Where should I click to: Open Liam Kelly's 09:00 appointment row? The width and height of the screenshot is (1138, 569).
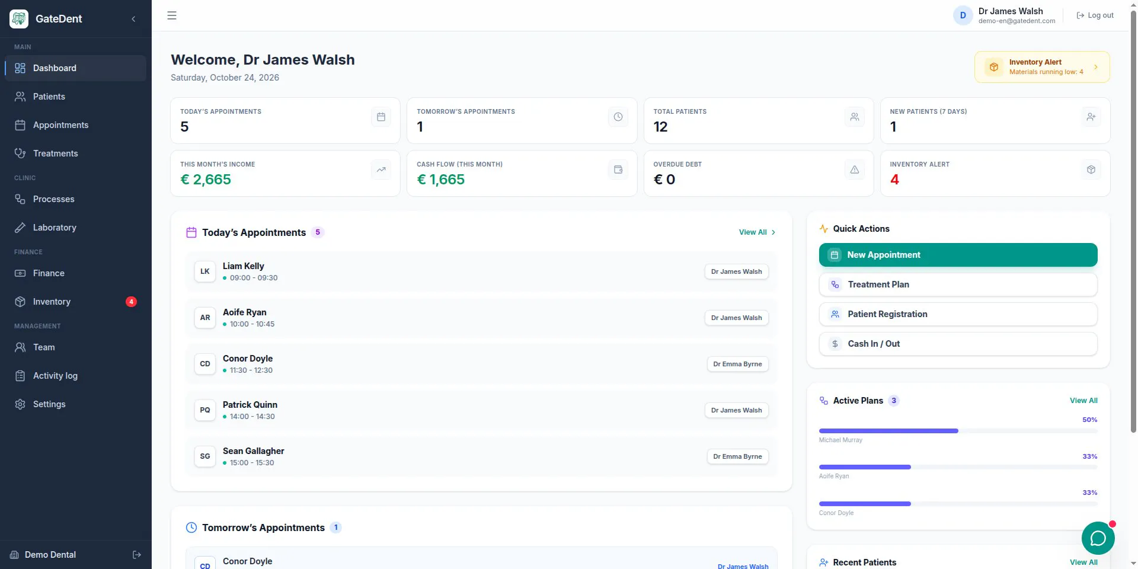481,271
